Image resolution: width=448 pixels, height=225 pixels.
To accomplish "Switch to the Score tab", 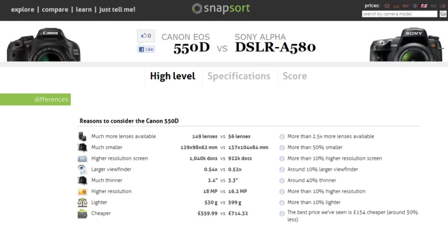I will (295, 76).
